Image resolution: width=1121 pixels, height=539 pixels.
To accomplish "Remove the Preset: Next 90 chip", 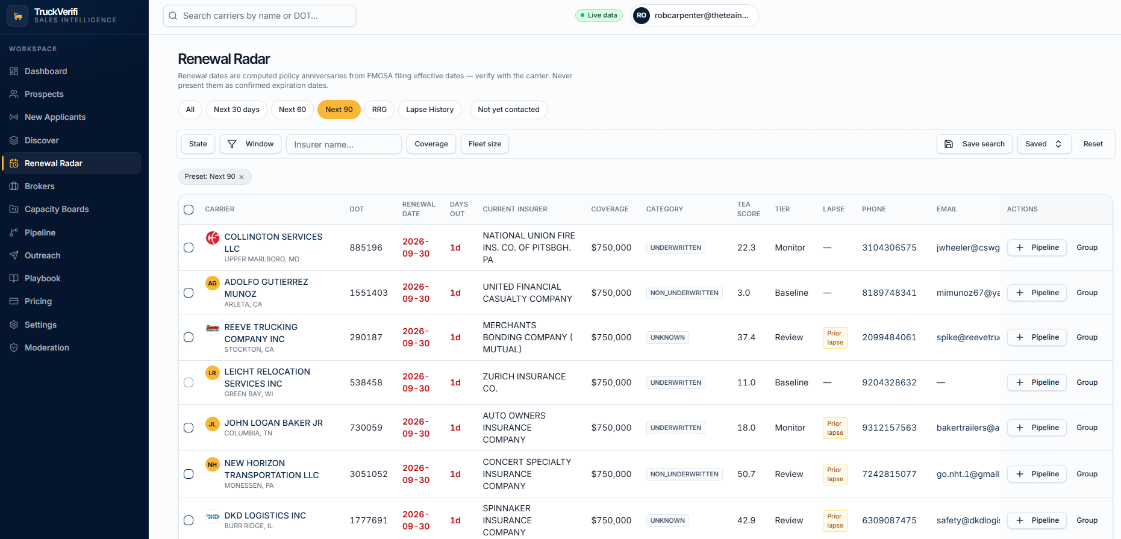I will coord(242,177).
